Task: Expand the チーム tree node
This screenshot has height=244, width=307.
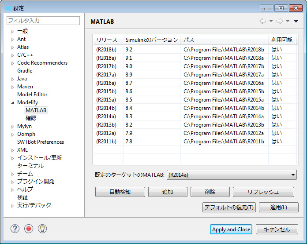Action: (x=12, y=174)
